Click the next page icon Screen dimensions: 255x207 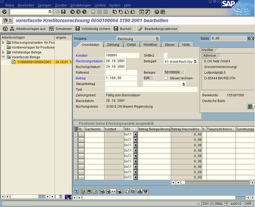coord(127,12)
